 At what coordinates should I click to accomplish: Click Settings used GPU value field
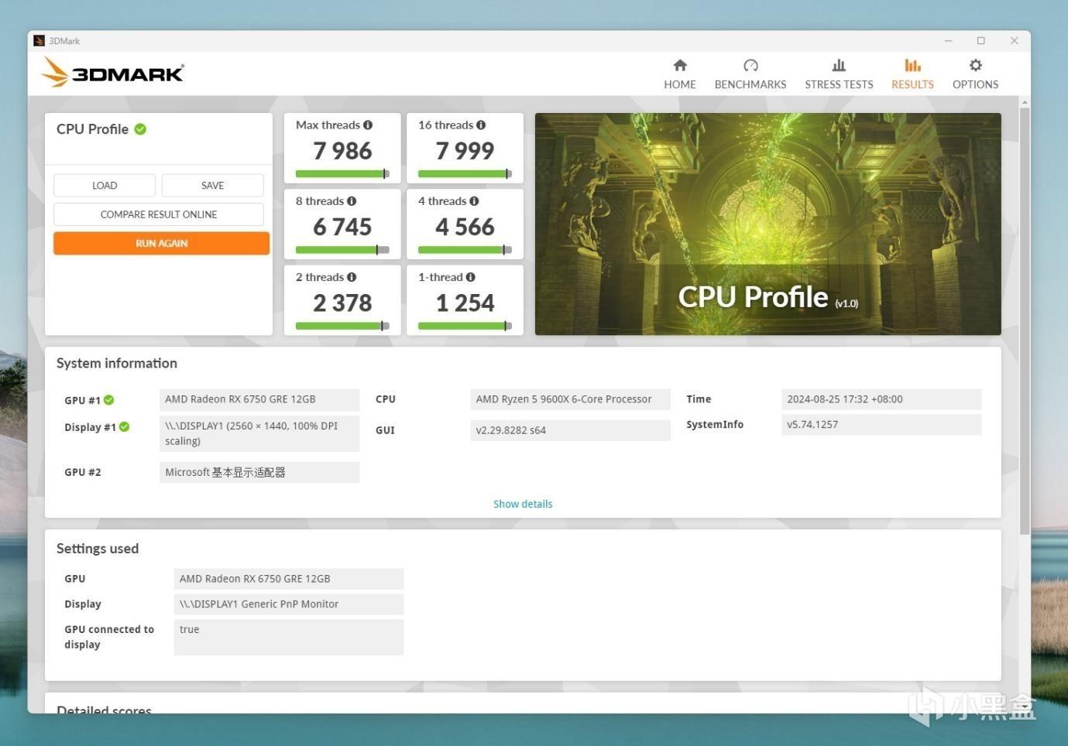pos(289,579)
